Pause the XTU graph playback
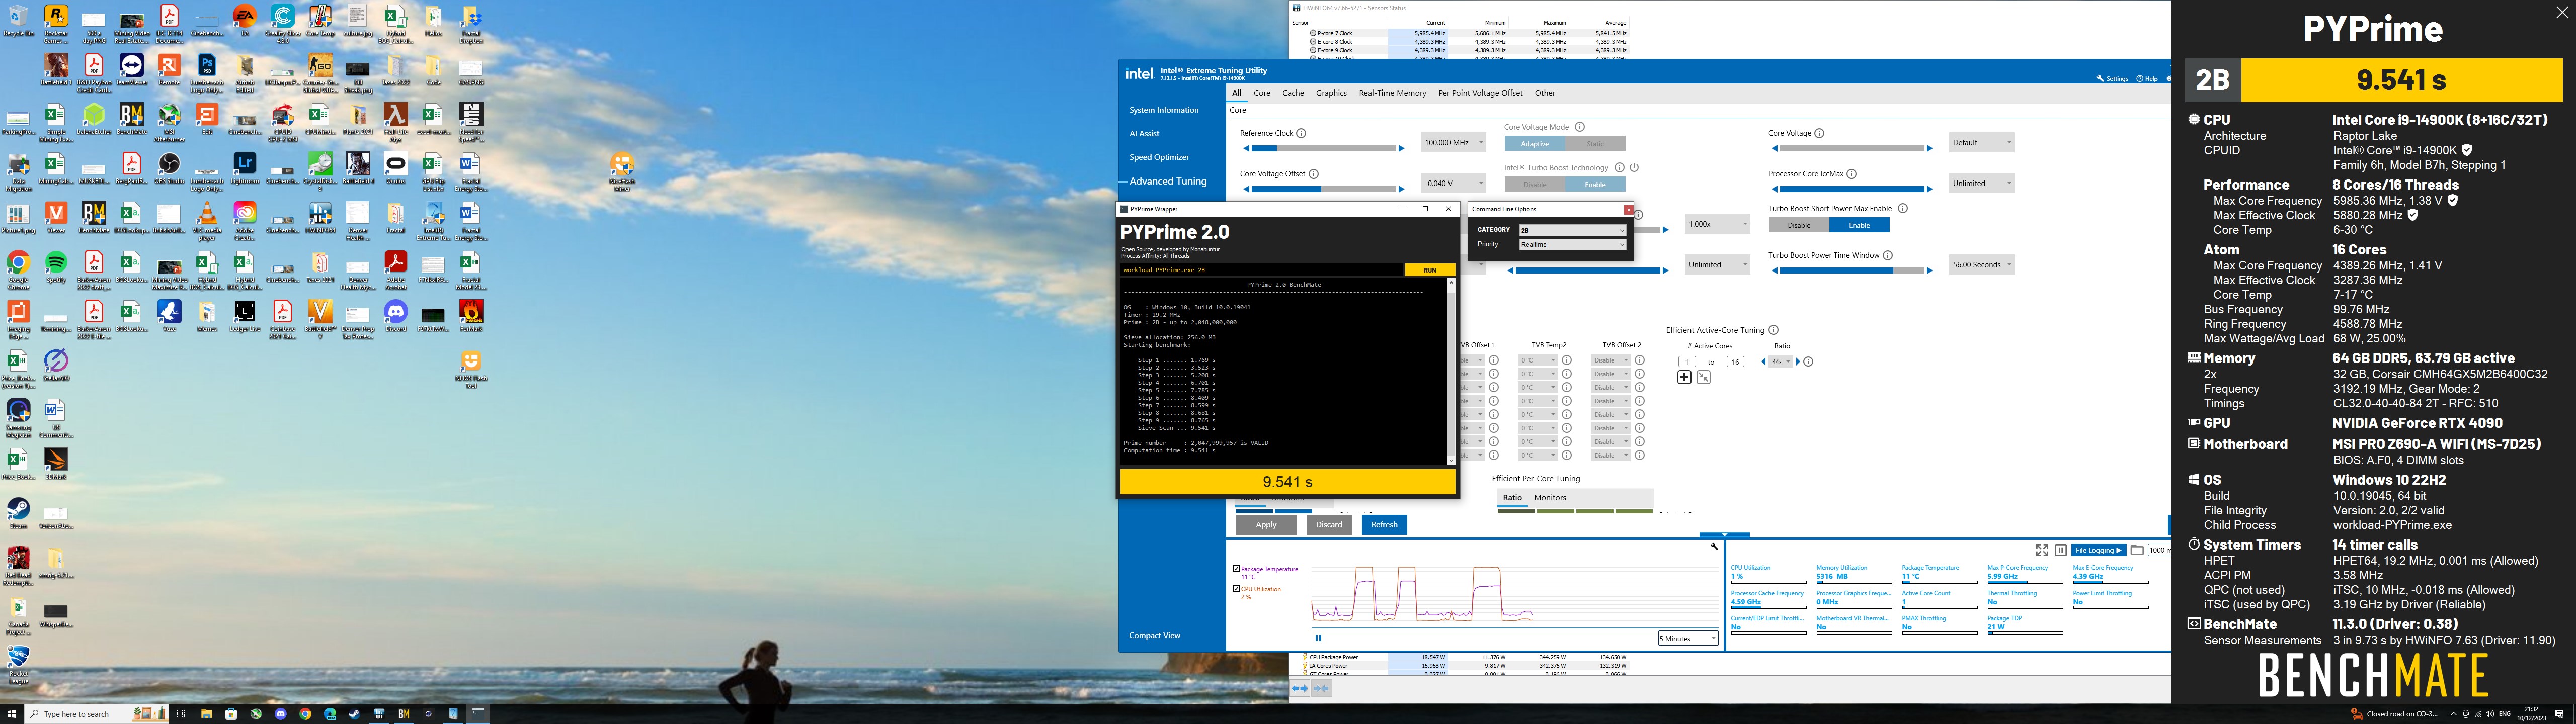Image resolution: width=2576 pixels, height=724 pixels. click(x=1318, y=638)
